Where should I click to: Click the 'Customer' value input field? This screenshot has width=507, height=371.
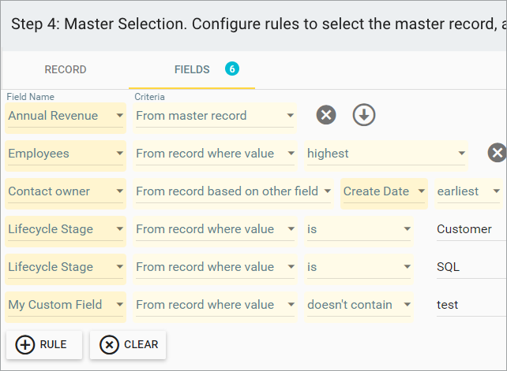(x=469, y=229)
